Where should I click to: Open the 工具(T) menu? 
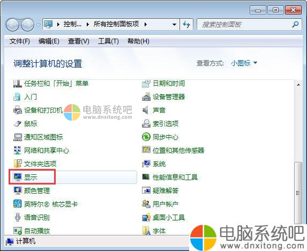click(x=108, y=41)
